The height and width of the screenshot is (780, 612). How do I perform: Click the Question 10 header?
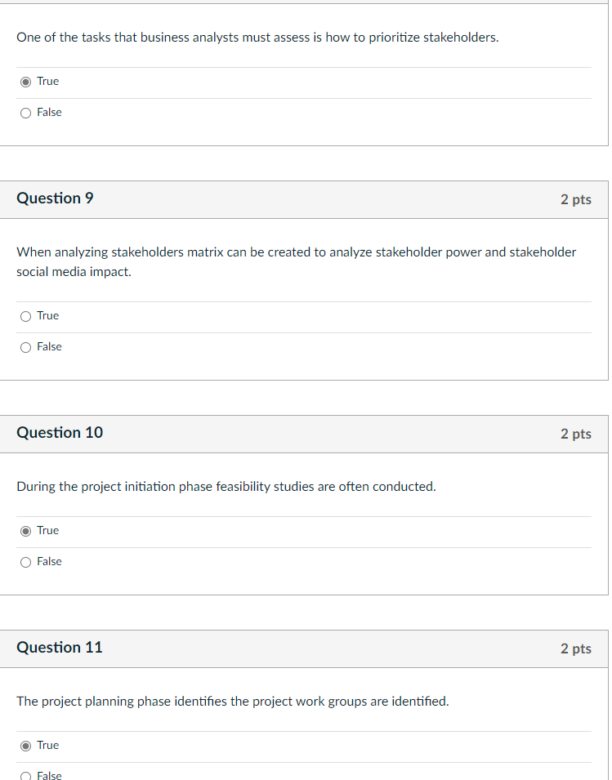point(59,433)
